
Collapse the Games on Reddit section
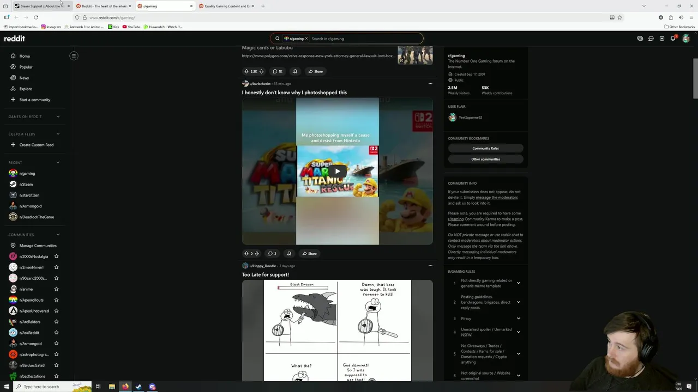pyautogui.click(x=58, y=117)
